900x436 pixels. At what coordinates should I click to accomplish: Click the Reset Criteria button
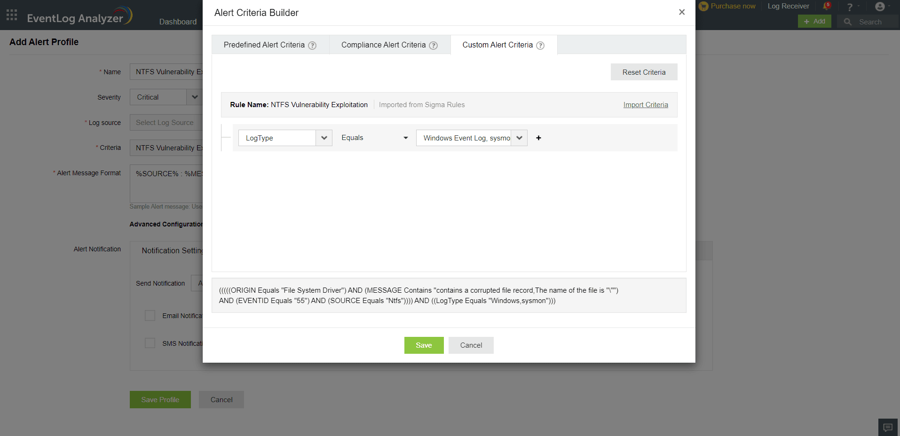coord(644,72)
